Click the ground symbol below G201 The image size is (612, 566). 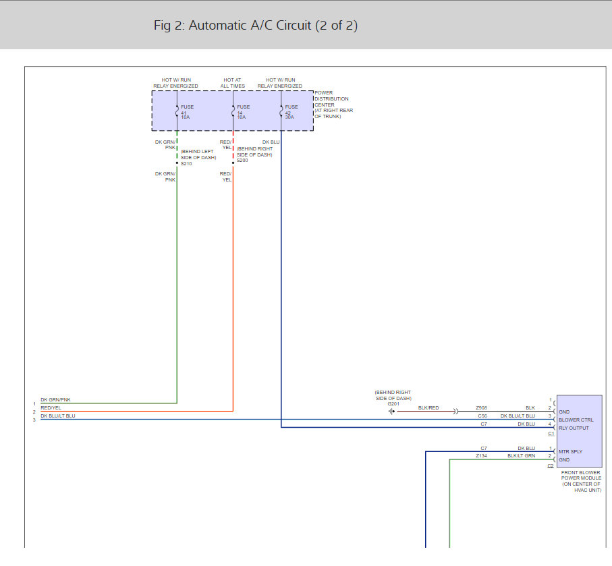(391, 412)
